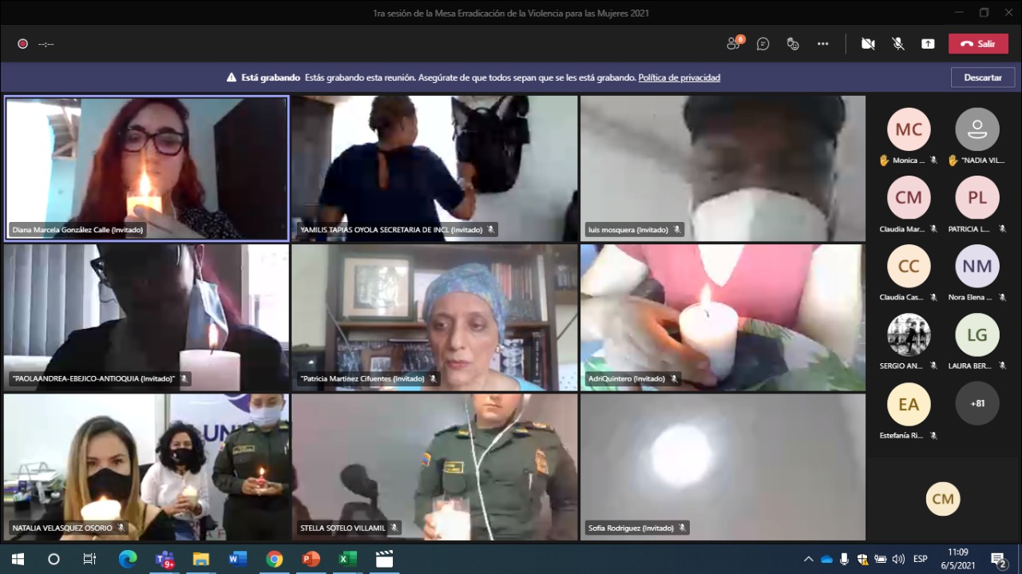The height and width of the screenshot is (574, 1022).
Task: Show hidden system tray icons
Action: [808, 559]
